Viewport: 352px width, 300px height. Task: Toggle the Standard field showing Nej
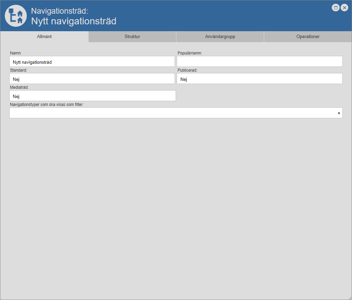[92, 79]
